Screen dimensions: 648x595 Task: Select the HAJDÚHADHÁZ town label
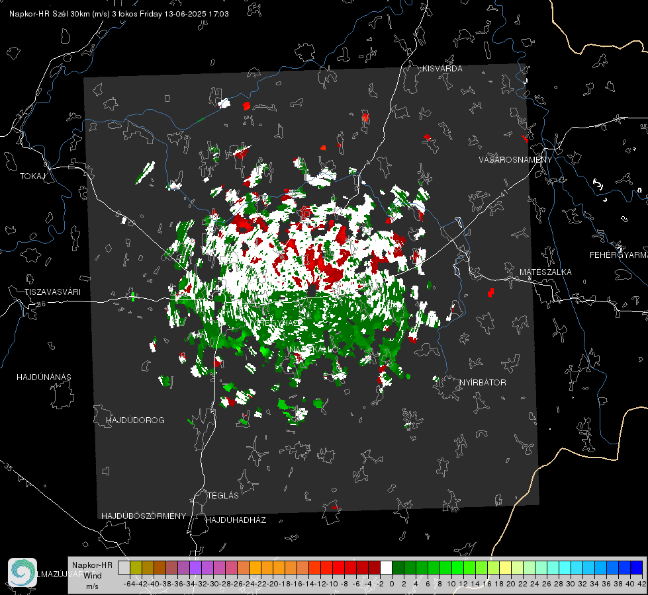click(236, 520)
